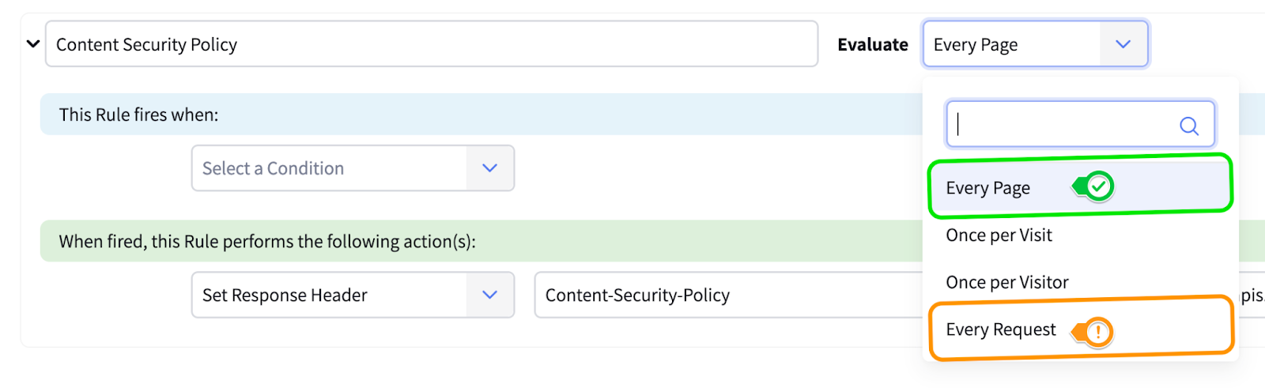Click the Select a Condition chevron arrow
Viewport: 1265px width, 388px height.
tap(490, 168)
